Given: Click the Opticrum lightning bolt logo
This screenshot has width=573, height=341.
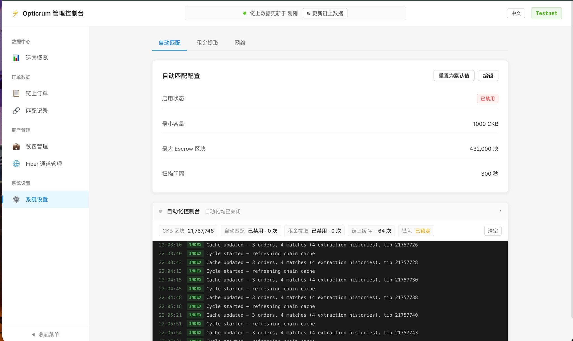Looking at the screenshot, I should pos(15,13).
